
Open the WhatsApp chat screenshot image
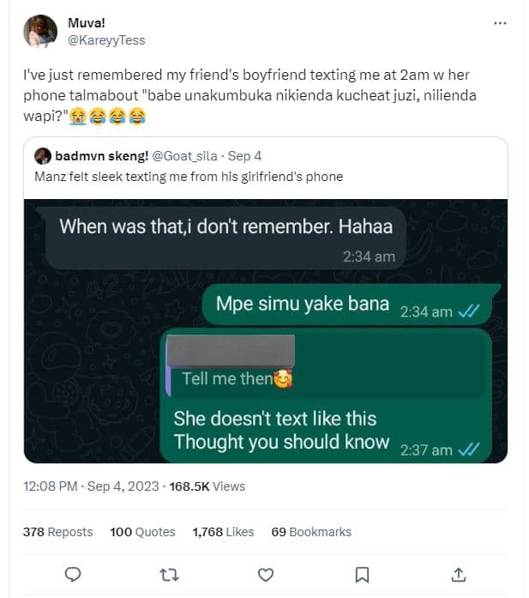pos(266,330)
